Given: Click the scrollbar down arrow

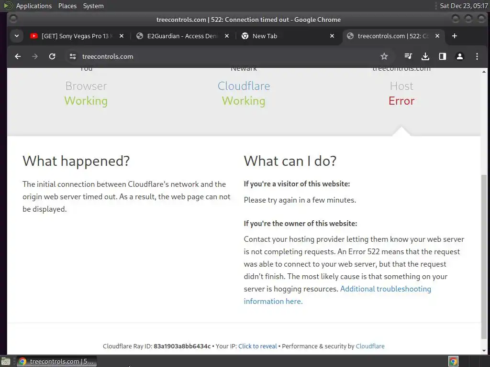Looking at the screenshot, I should pos(484,351).
